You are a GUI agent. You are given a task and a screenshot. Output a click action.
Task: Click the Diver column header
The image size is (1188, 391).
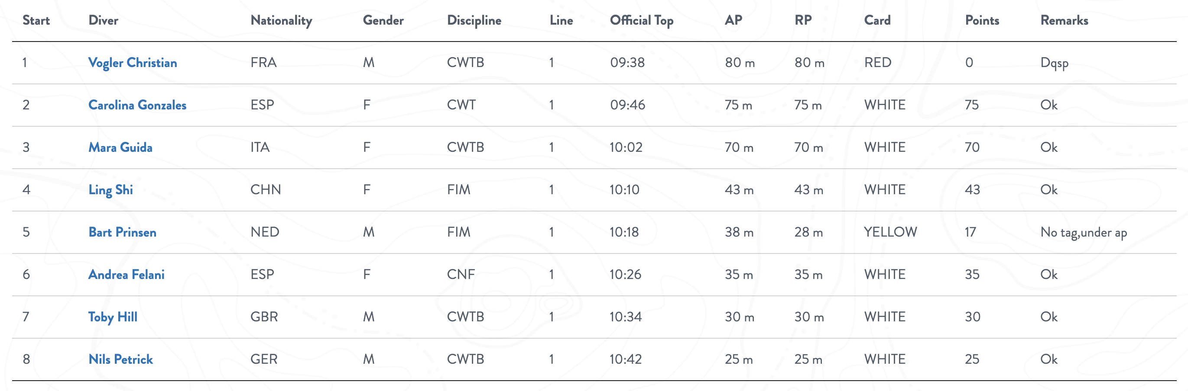pyautogui.click(x=103, y=20)
